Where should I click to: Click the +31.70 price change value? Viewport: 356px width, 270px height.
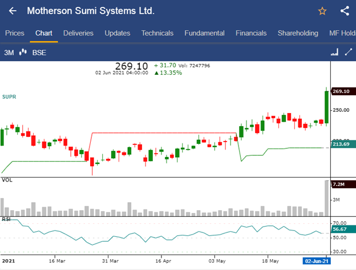click(165, 66)
